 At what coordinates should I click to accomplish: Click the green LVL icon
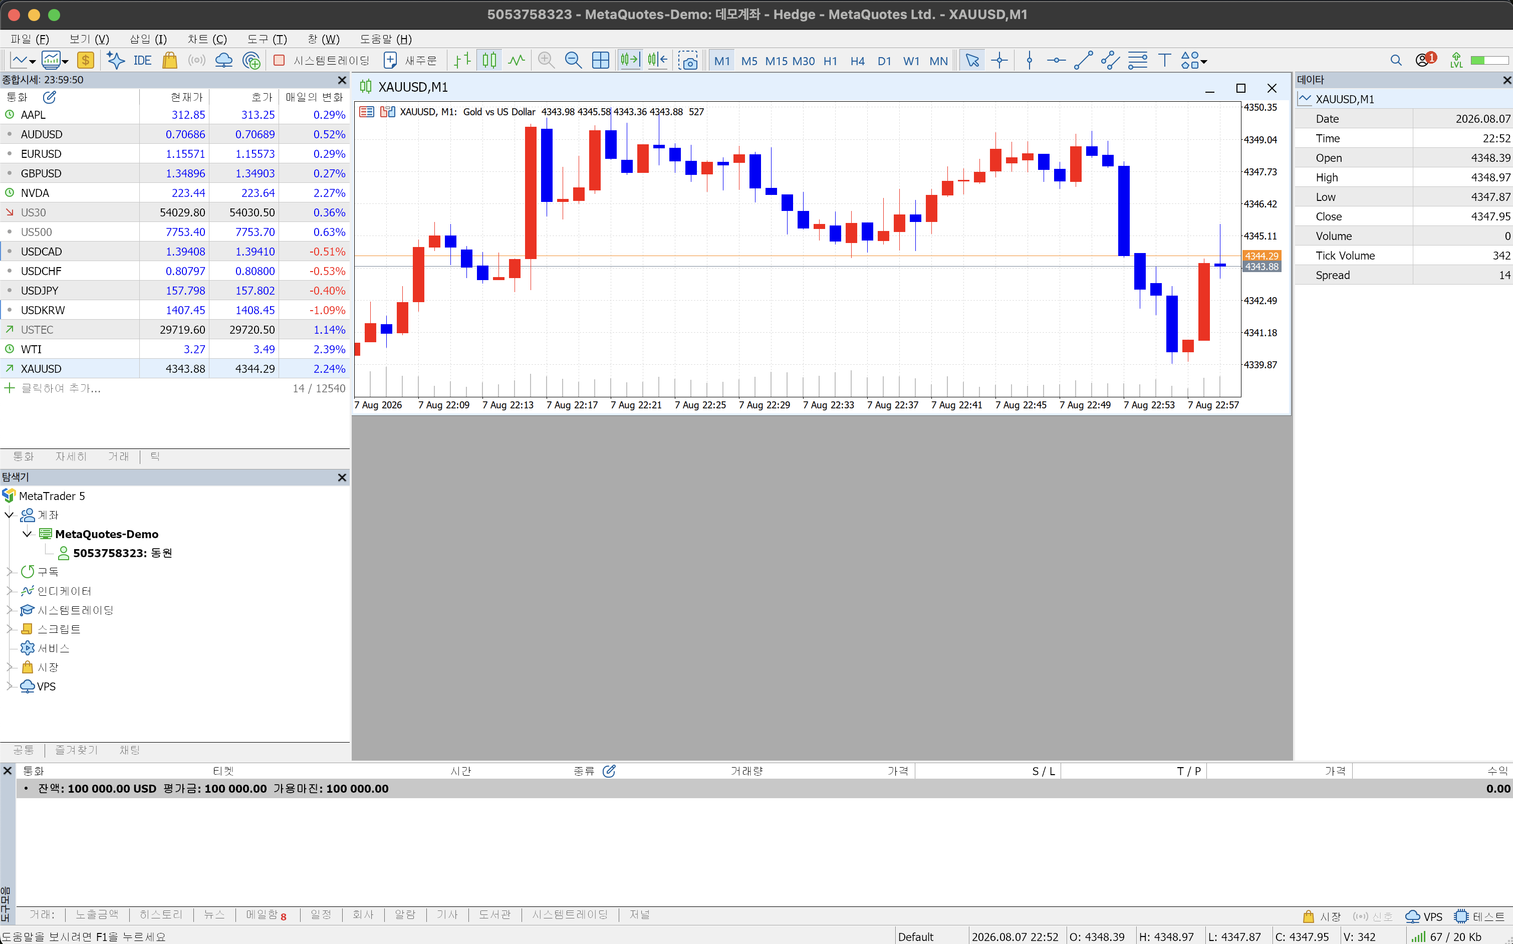(1456, 61)
